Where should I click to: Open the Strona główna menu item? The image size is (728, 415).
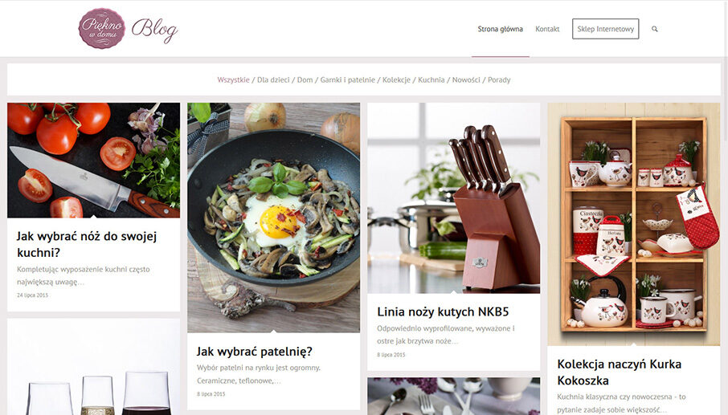click(500, 29)
